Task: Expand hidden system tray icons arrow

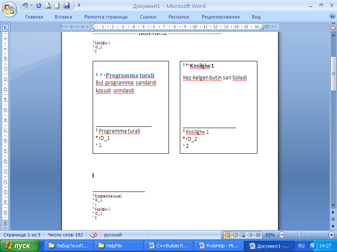Action: click(313, 246)
